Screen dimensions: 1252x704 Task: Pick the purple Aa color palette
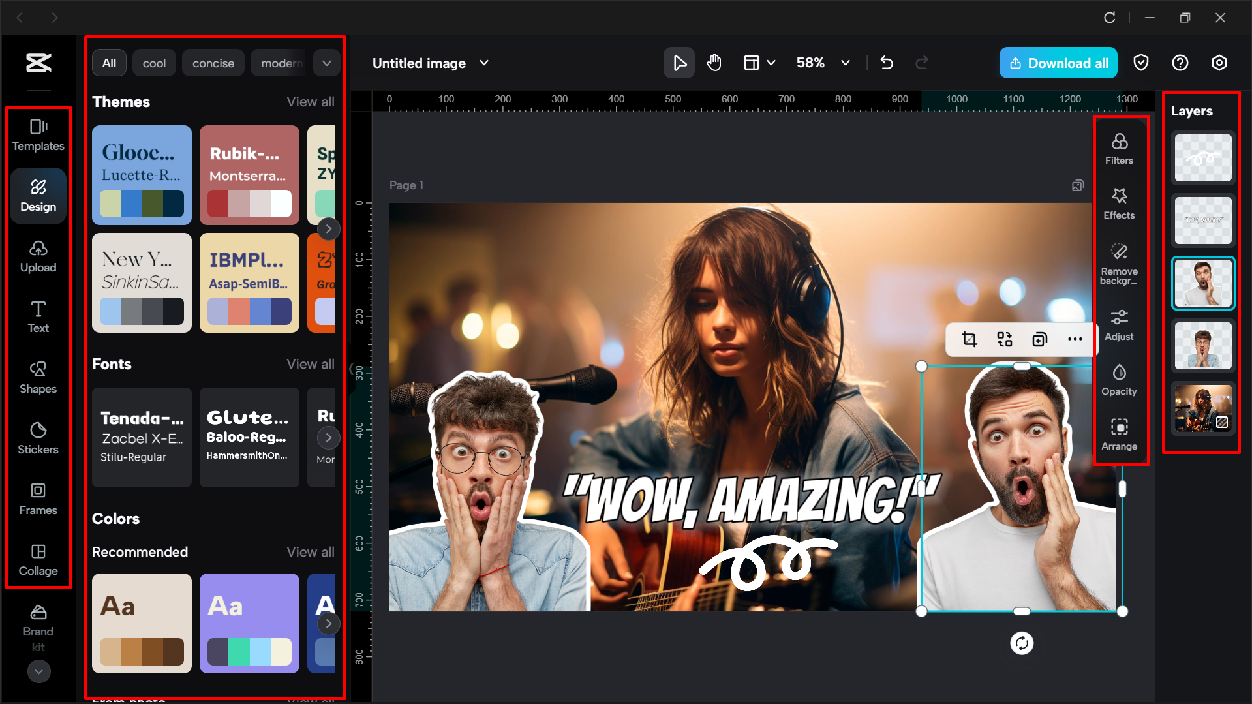[249, 623]
